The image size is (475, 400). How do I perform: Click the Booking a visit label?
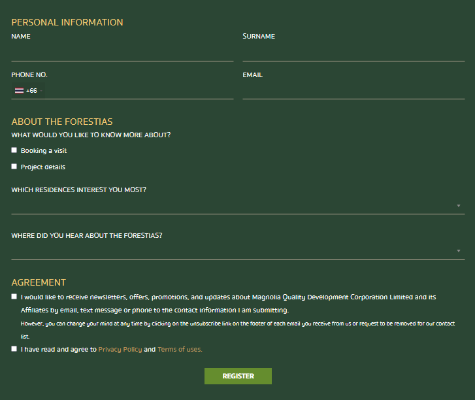click(x=44, y=150)
